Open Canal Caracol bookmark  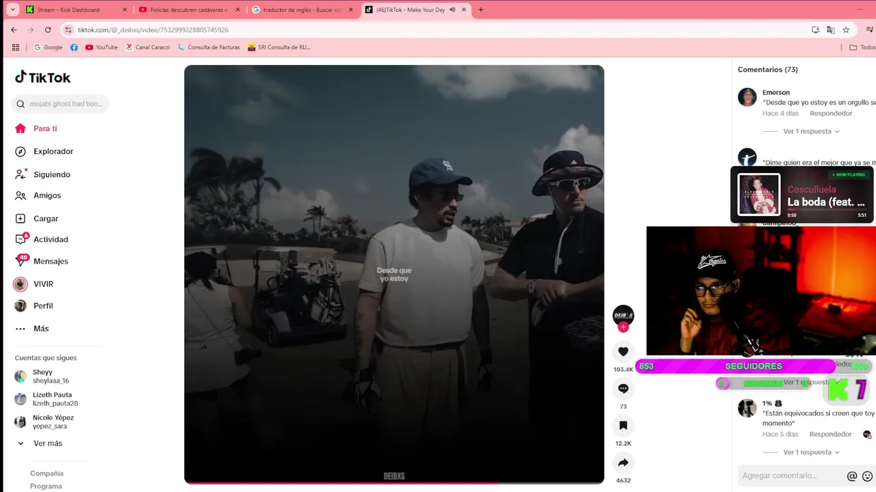coord(147,47)
